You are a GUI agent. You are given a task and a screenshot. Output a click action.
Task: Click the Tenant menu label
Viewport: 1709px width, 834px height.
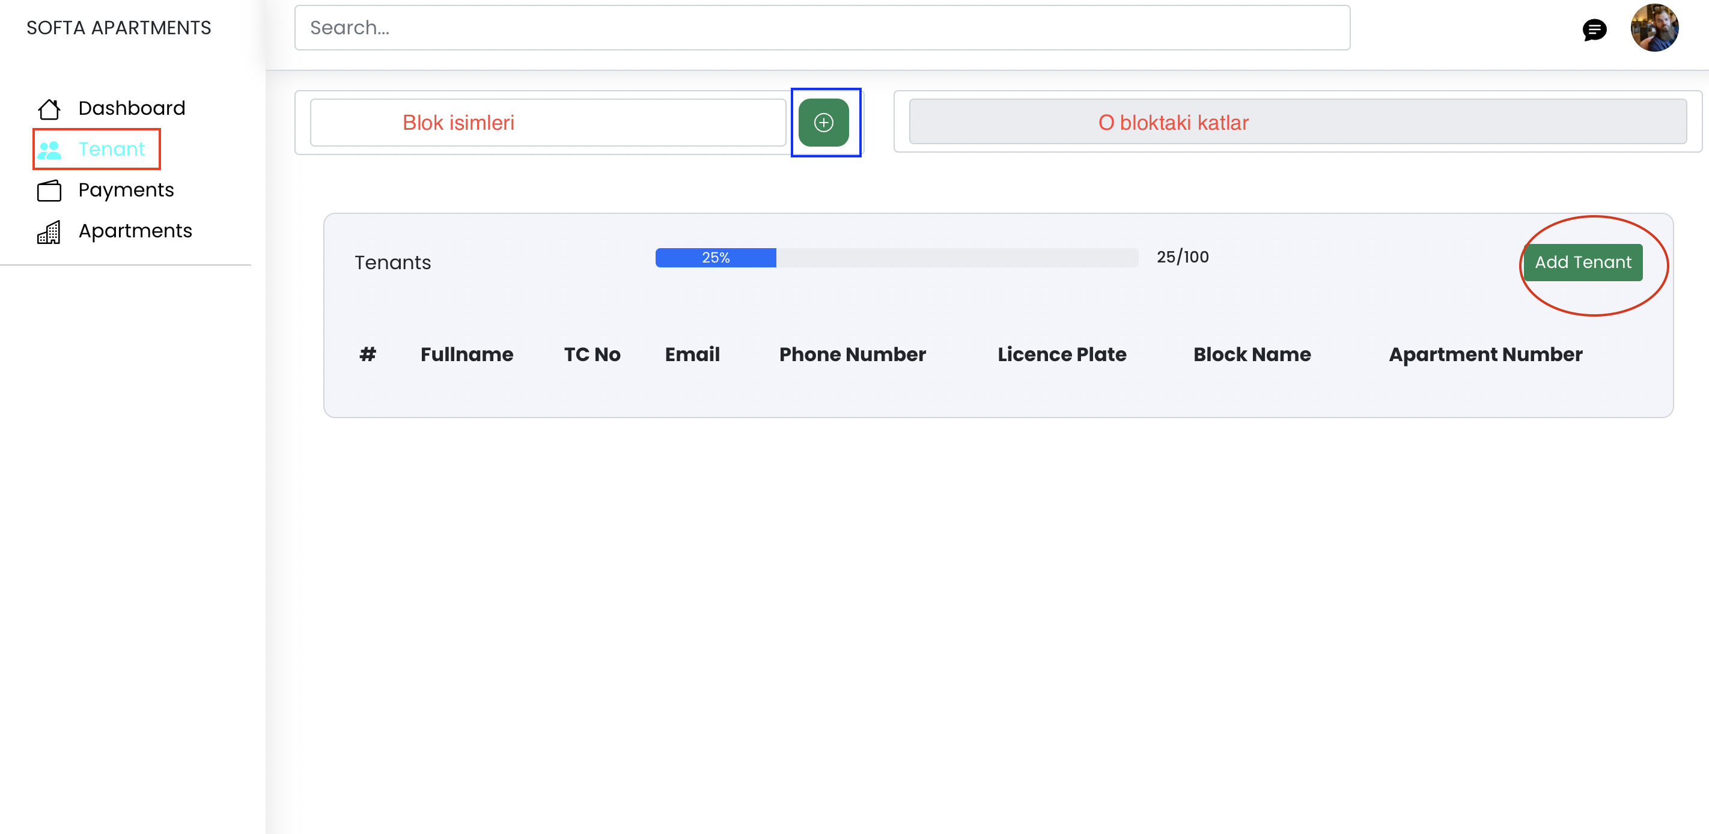111,149
